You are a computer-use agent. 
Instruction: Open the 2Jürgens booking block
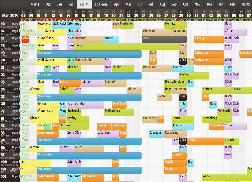click(157, 134)
